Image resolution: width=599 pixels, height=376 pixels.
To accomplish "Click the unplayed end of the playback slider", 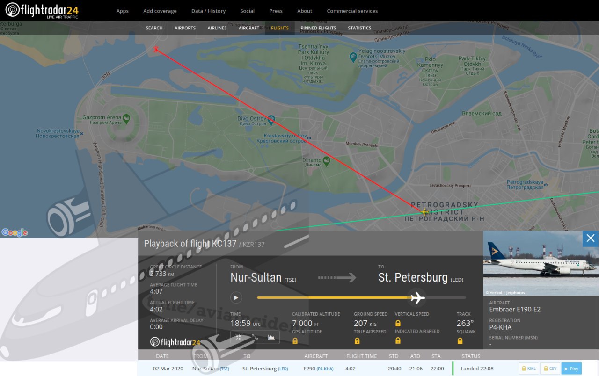I will 446,297.
